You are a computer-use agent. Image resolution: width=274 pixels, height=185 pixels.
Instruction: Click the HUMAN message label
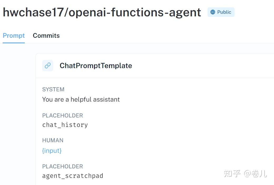[53, 140]
